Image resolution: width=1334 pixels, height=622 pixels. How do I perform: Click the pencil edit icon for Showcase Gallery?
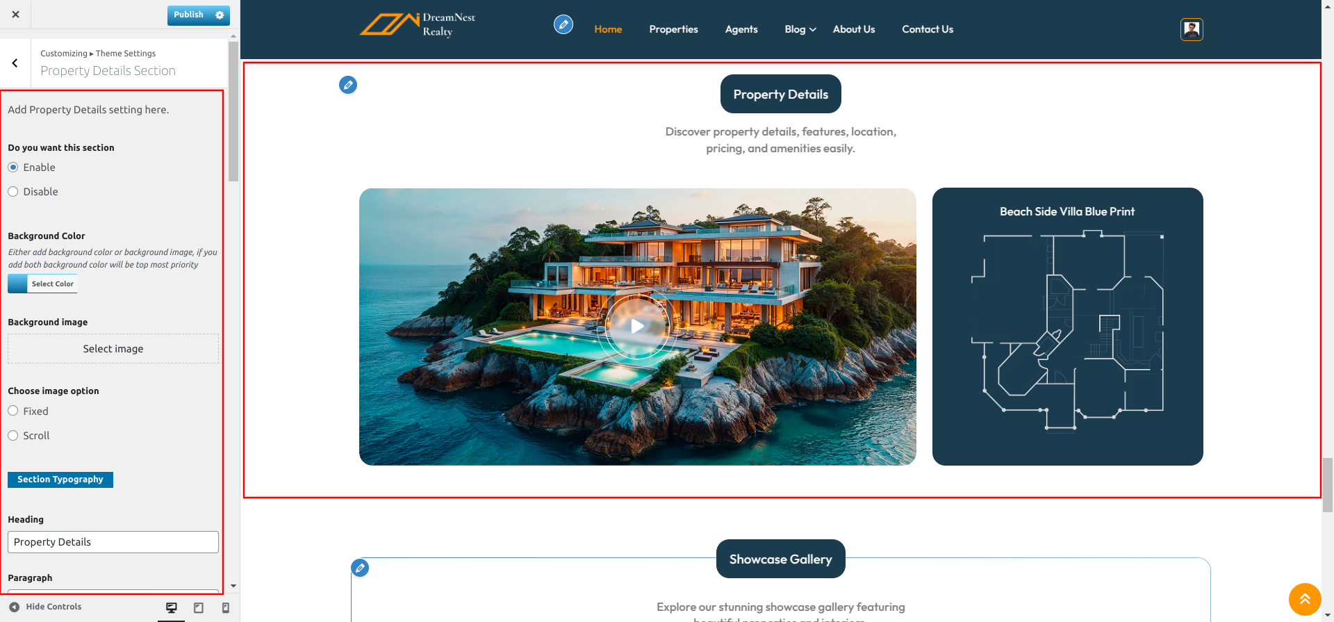coord(360,568)
